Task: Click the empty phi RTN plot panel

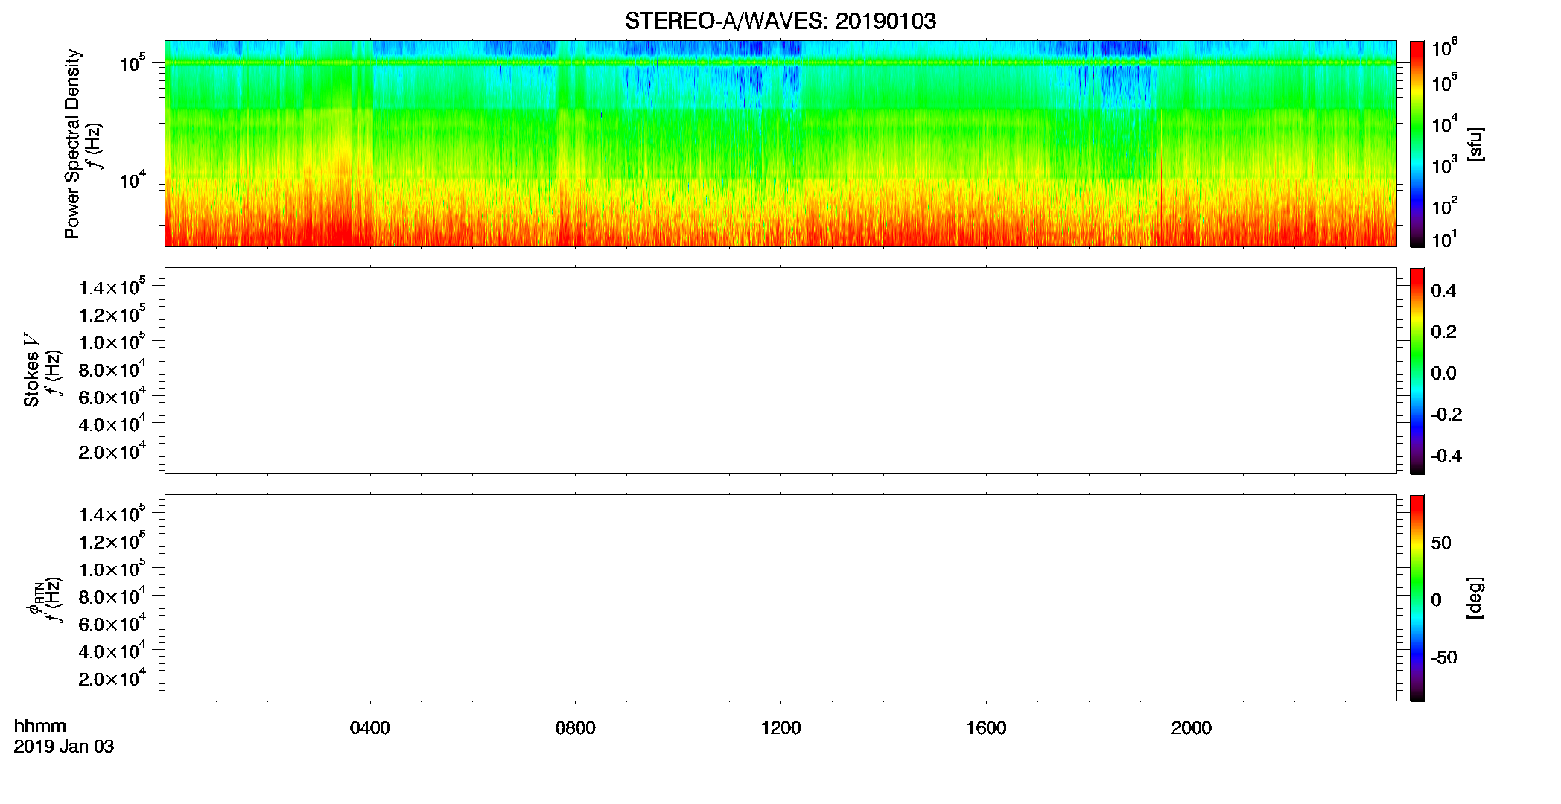Action: [780, 598]
